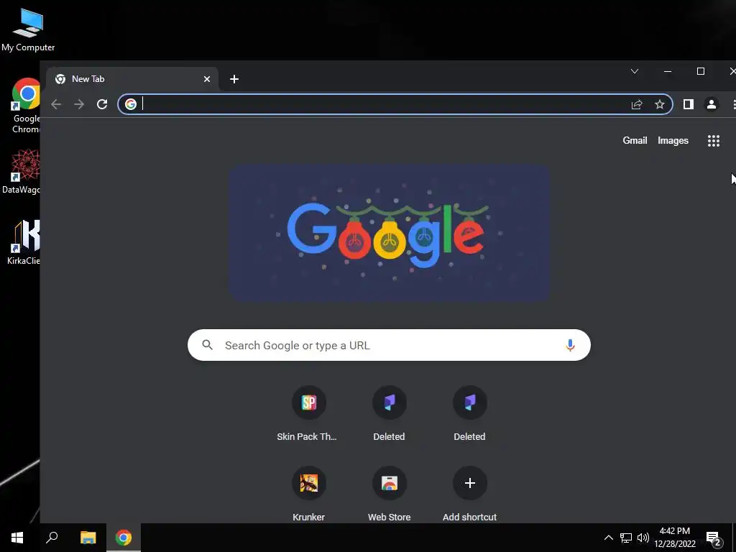Click Chrome icon on taskbar

124,538
